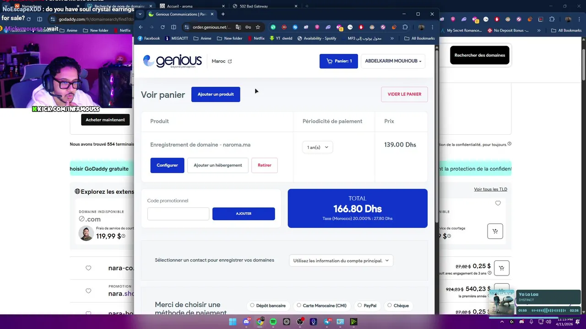This screenshot has height=329, width=586.
Task: Open the contact selection dropdown
Action: click(341, 260)
